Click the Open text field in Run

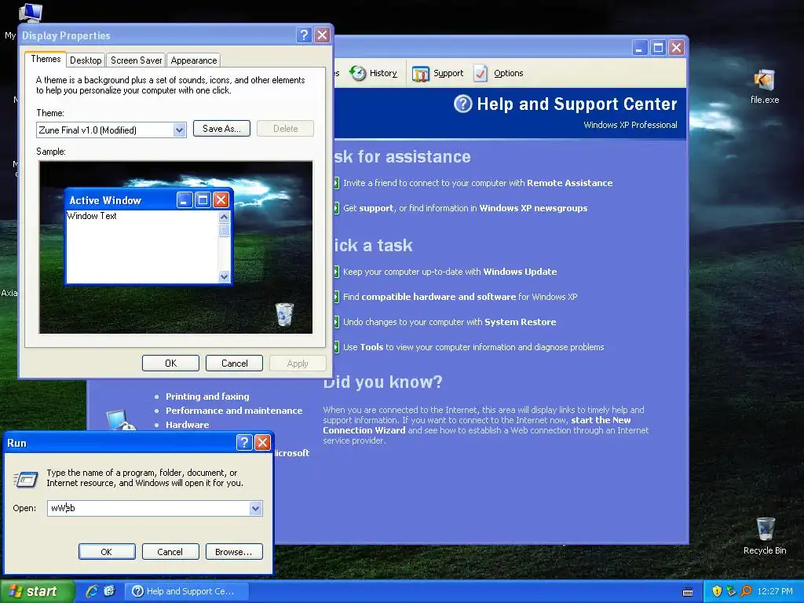(148, 509)
